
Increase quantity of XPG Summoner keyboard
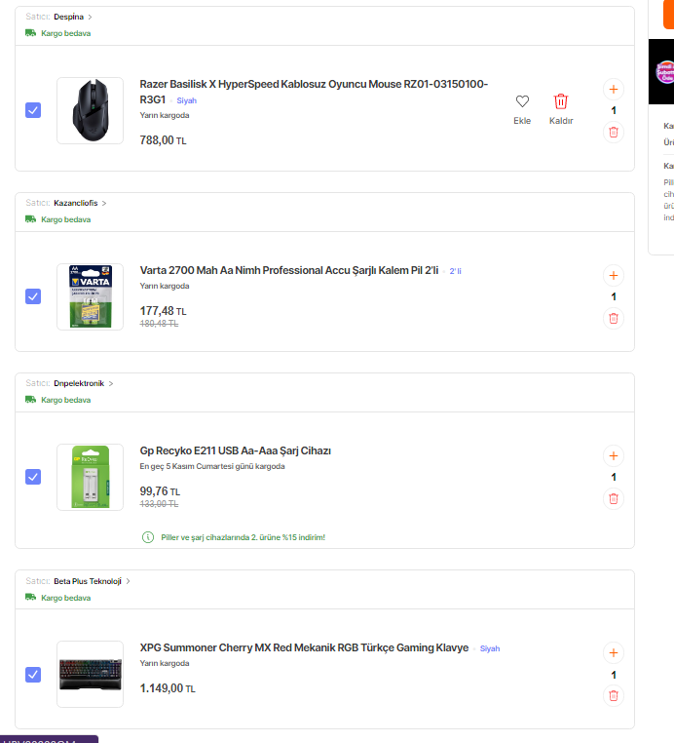click(x=614, y=653)
